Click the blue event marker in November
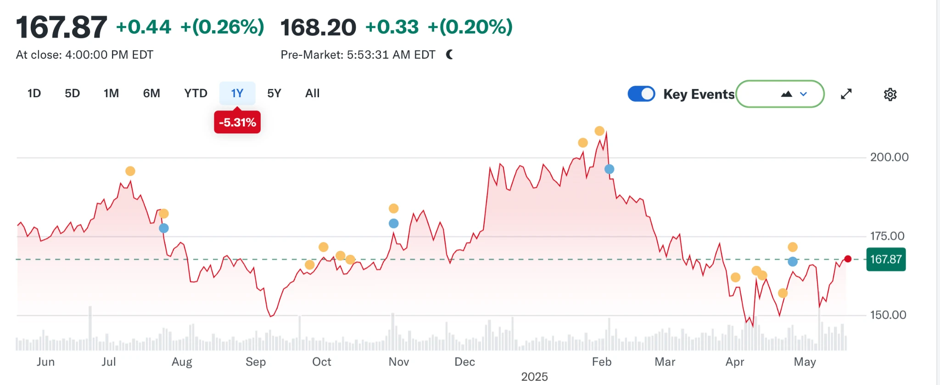Screen dimensions: 940x385 click(393, 224)
